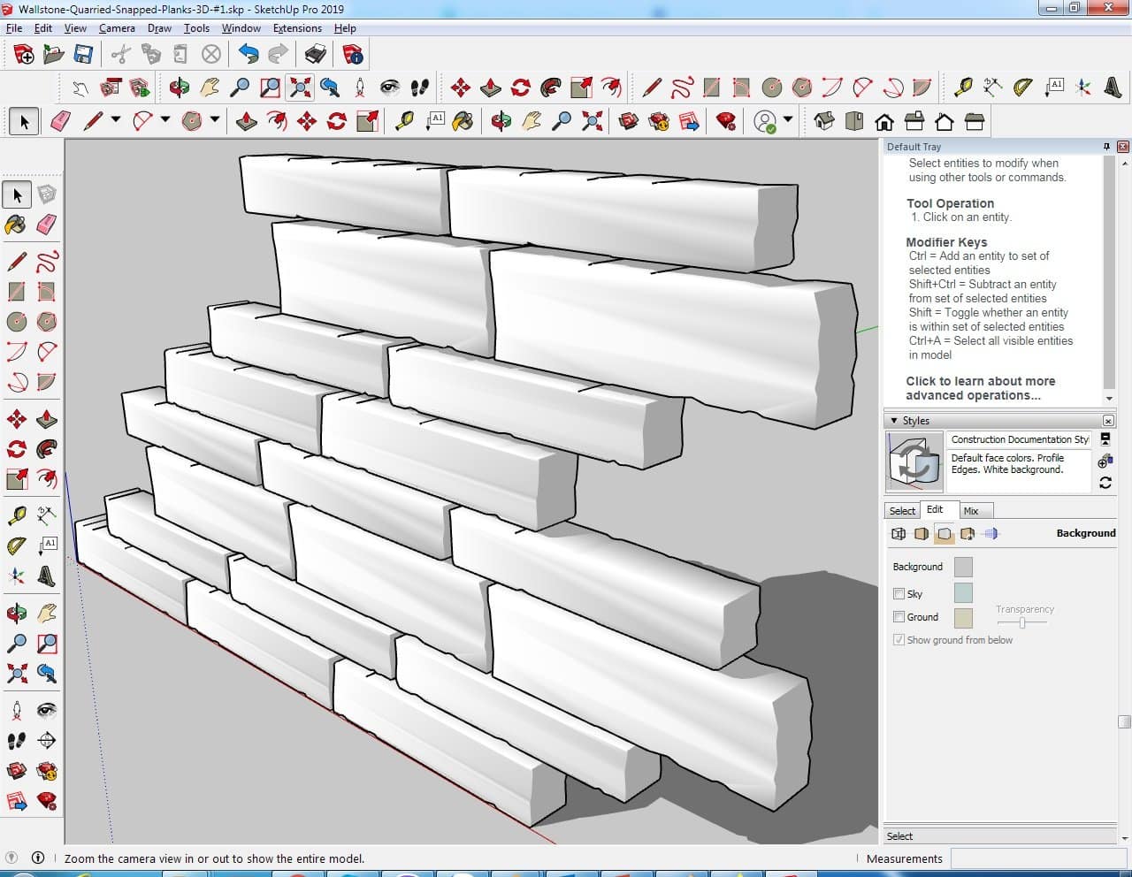Open Model Info from the toolbar
The image size is (1132, 877).
point(353,55)
